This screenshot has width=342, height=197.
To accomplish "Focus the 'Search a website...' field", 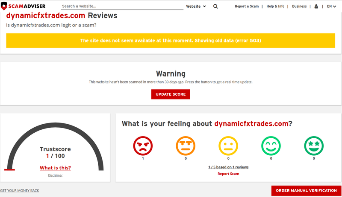I will tap(122, 6).
